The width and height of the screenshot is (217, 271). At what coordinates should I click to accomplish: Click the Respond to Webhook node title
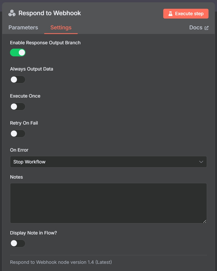click(50, 13)
